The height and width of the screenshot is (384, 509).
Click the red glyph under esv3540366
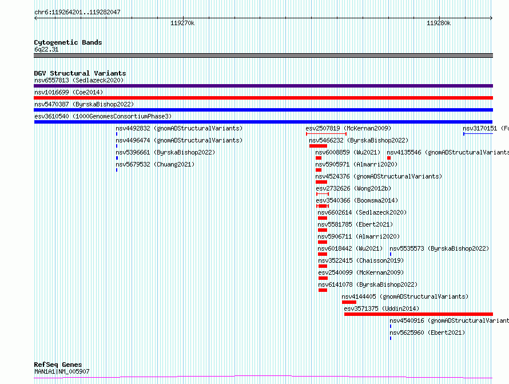pyautogui.click(x=323, y=206)
